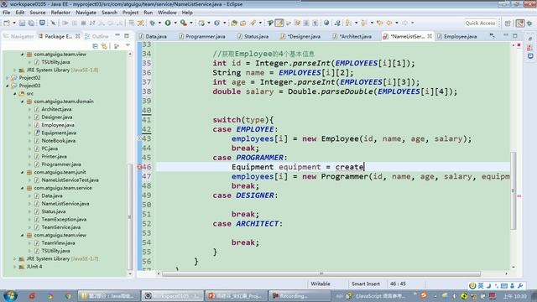
Task: Open TeamService.java in the tree
Action: click(61, 227)
